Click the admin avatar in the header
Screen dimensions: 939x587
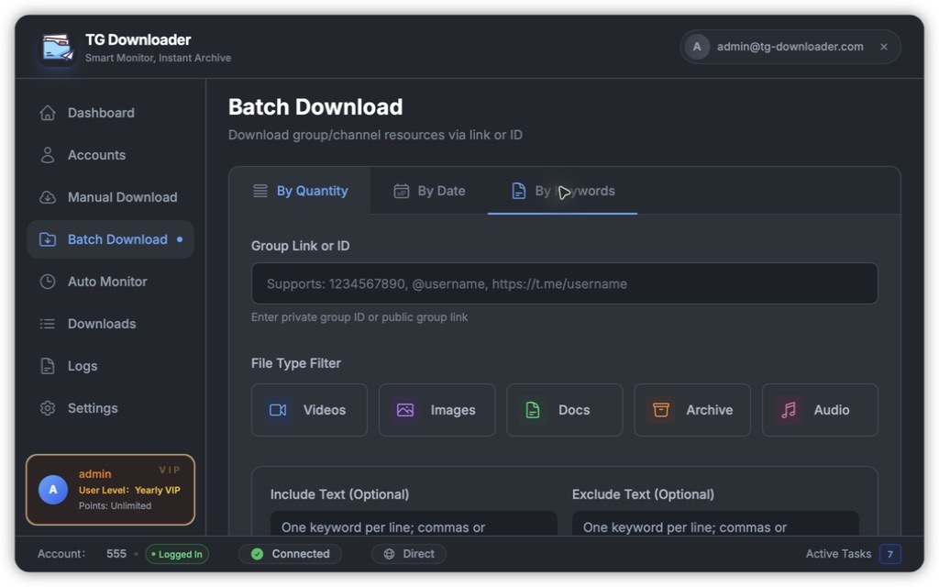click(x=697, y=47)
